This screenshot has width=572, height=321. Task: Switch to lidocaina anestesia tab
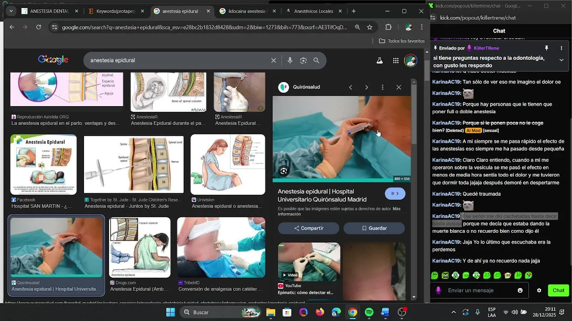247,11
